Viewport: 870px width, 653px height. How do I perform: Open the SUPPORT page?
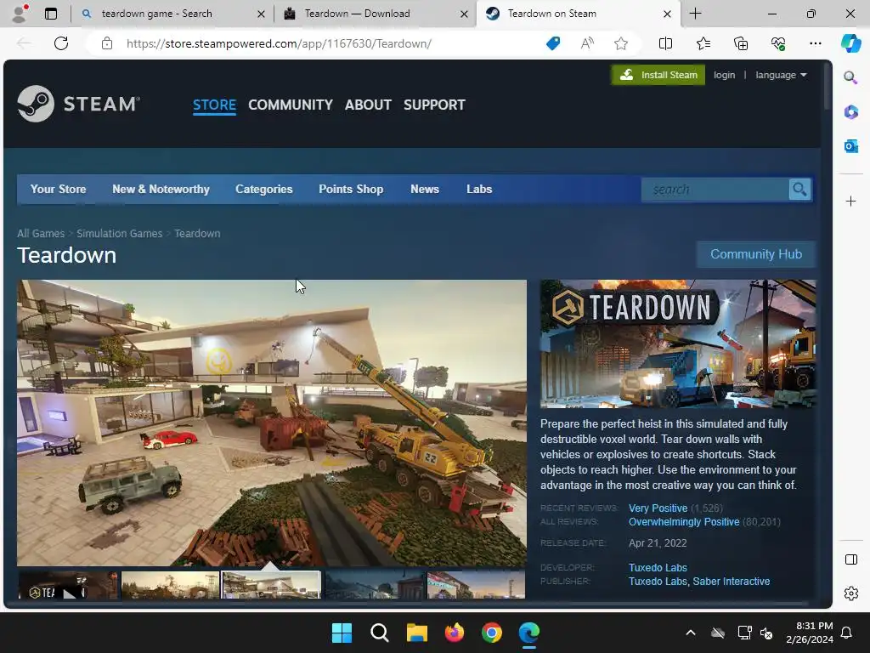point(434,105)
